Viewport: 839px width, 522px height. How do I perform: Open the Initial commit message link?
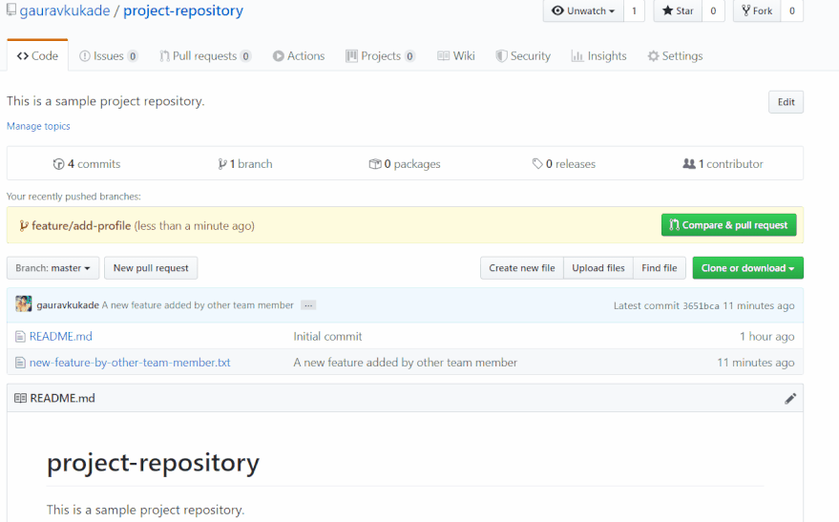327,337
